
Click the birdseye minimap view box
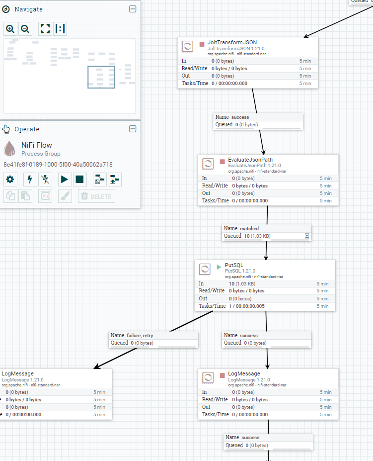tap(101, 77)
